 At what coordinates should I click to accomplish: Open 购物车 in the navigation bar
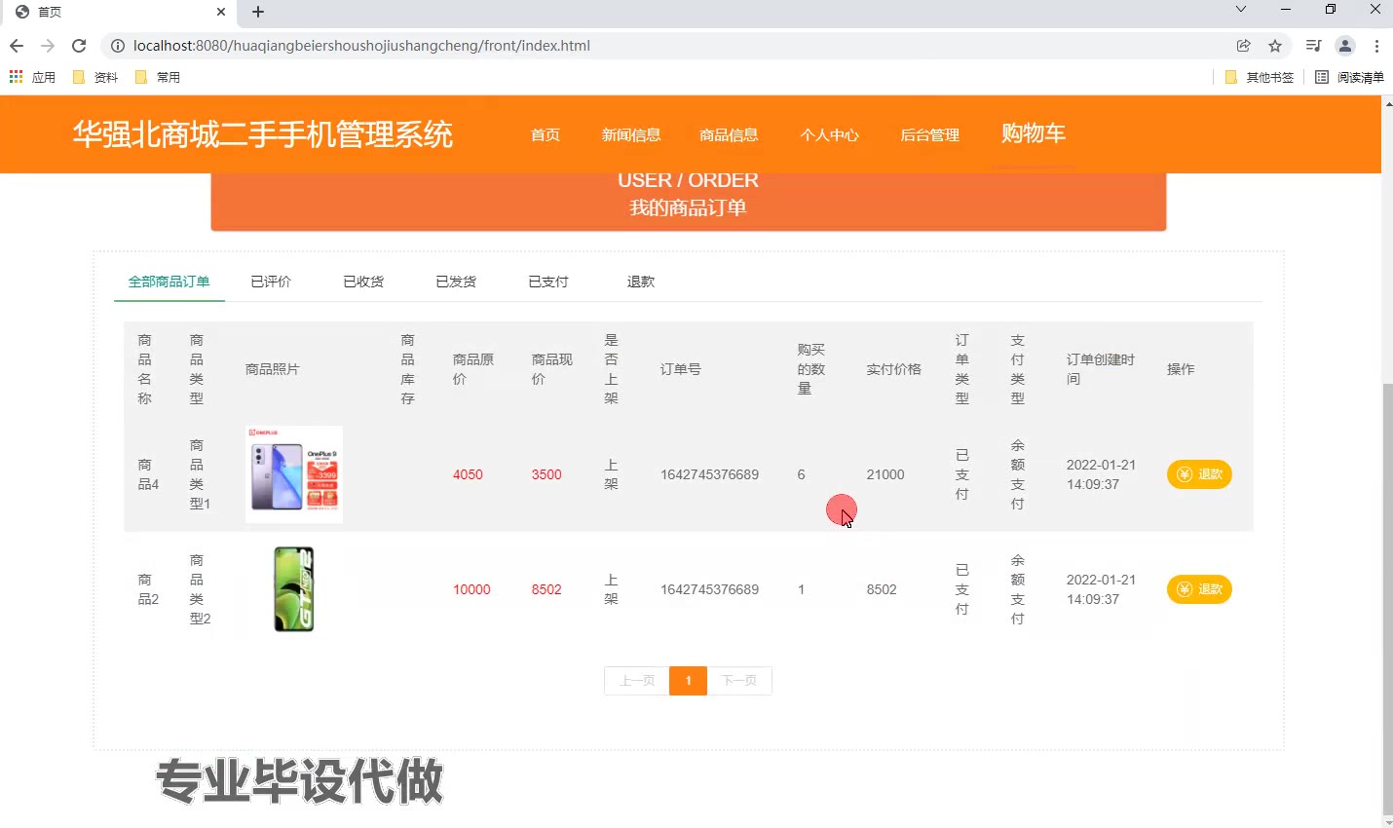[x=1033, y=133]
